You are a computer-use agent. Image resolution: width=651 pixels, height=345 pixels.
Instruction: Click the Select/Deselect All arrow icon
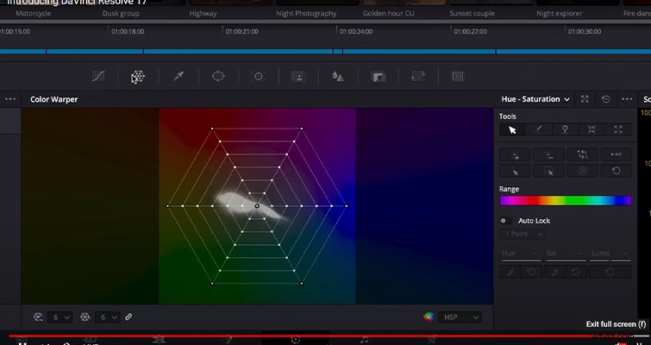click(515, 171)
